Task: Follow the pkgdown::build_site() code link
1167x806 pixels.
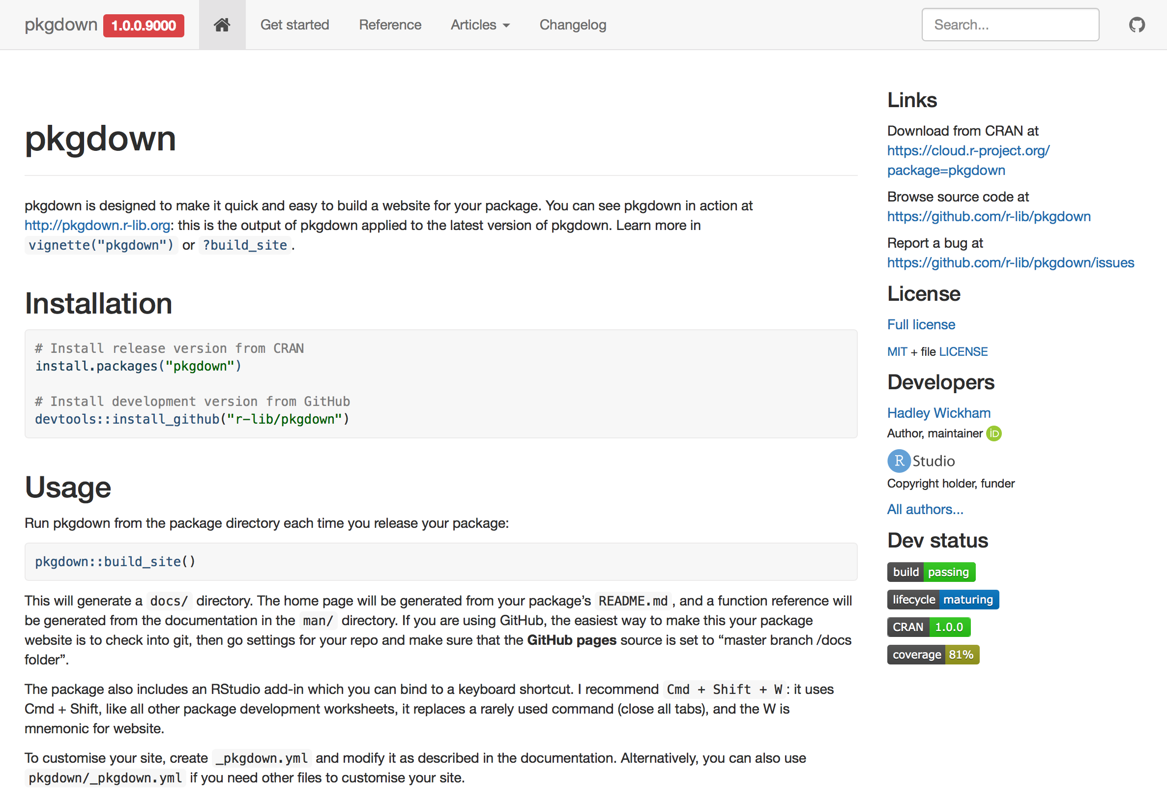Action: (x=115, y=561)
